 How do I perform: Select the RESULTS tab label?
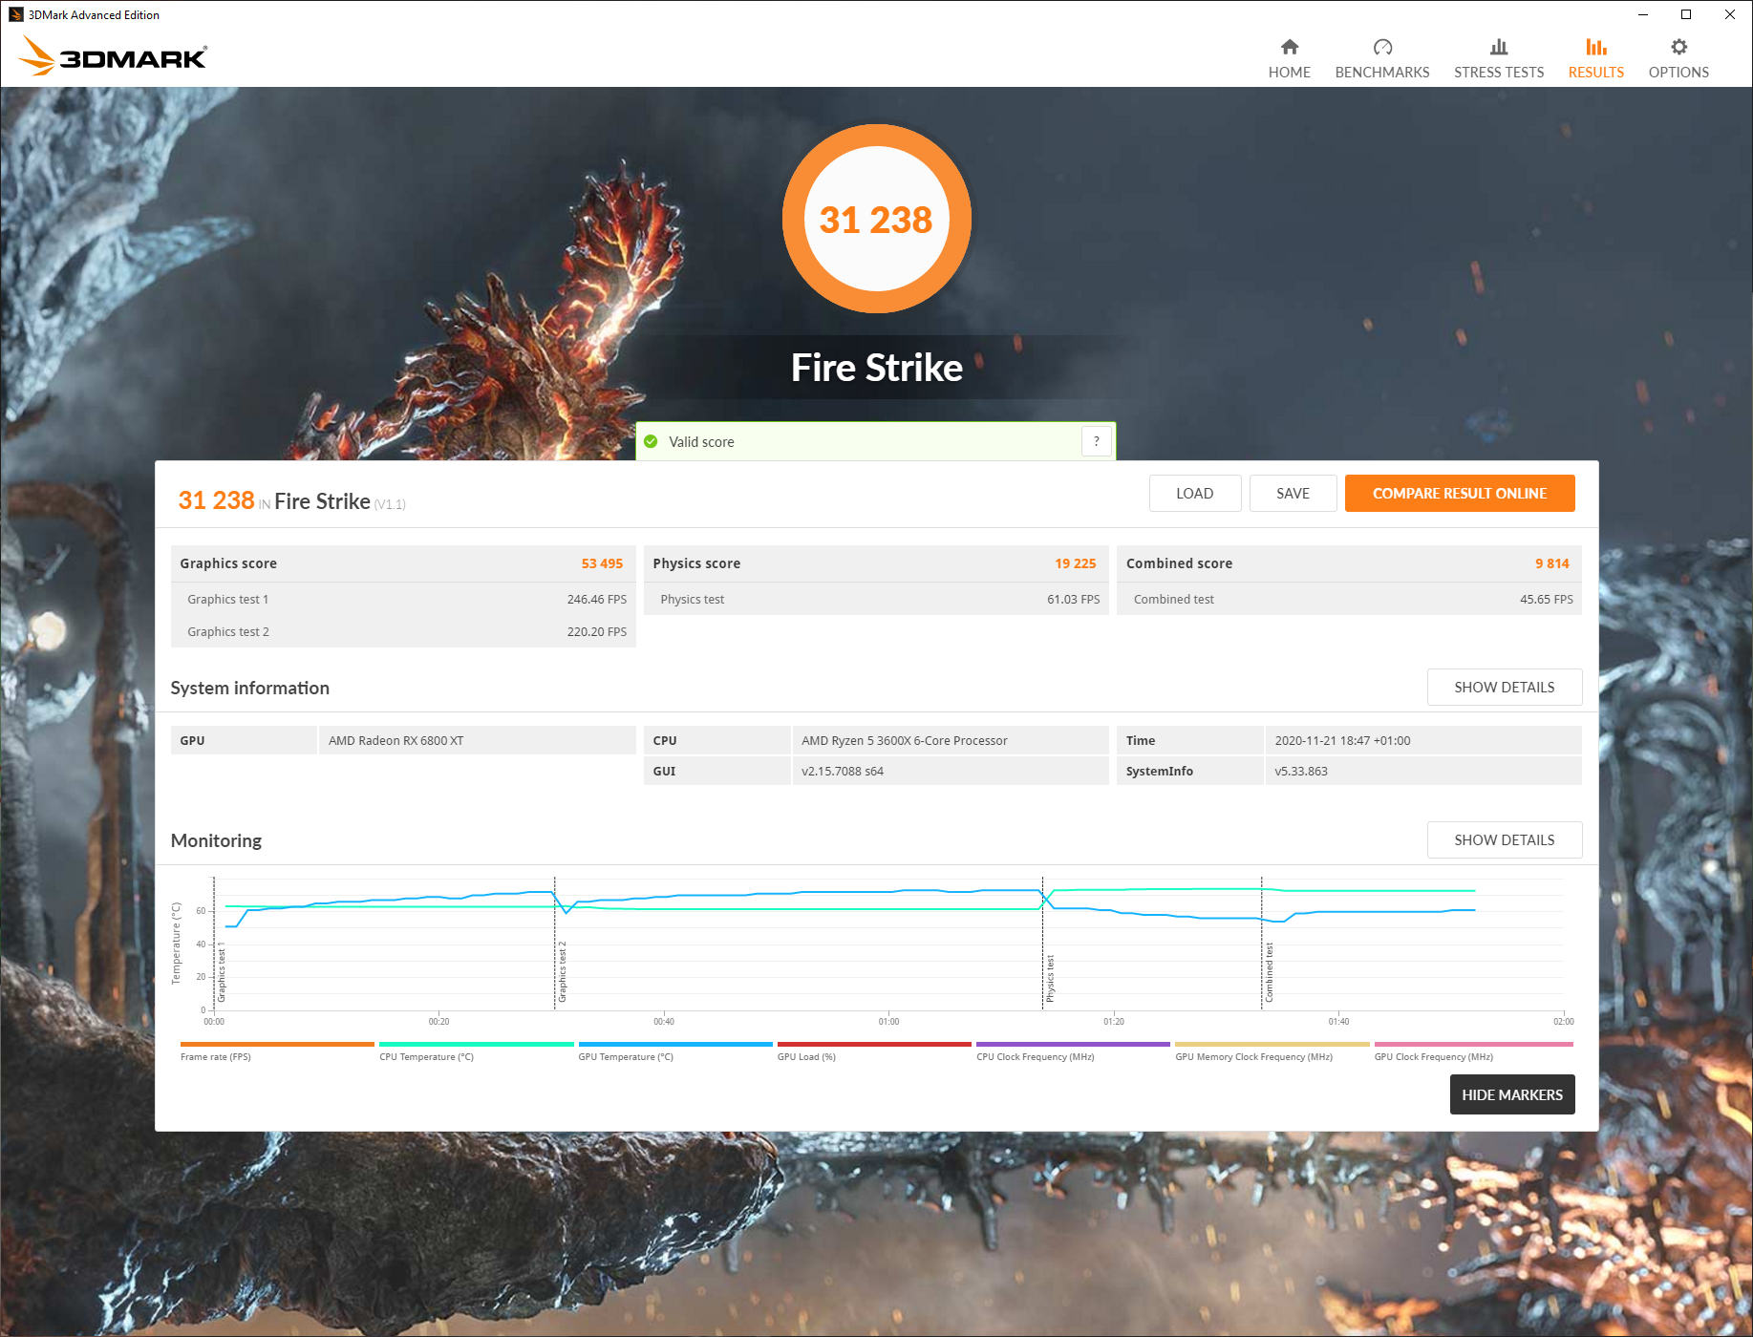pyautogui.click(x=1596, y=73)
